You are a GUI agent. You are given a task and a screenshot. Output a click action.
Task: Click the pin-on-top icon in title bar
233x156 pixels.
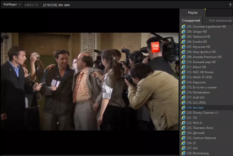230,5
